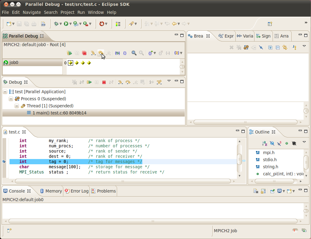
Task: Open the Navigate menu
Action: point(32,12)
